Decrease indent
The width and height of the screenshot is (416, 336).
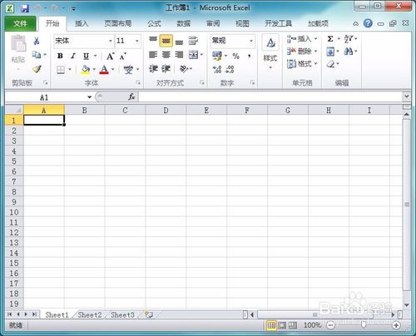[x=153, y=69]
